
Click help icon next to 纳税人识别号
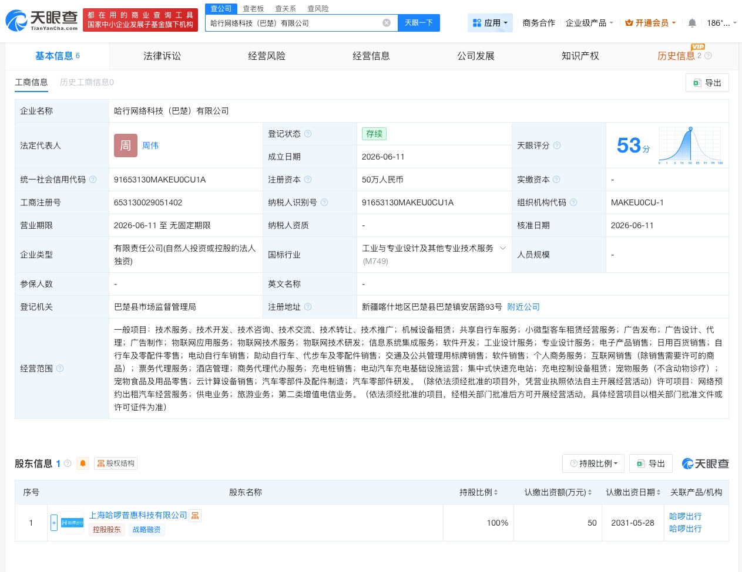pyautogui.click(x=324, y=202)
